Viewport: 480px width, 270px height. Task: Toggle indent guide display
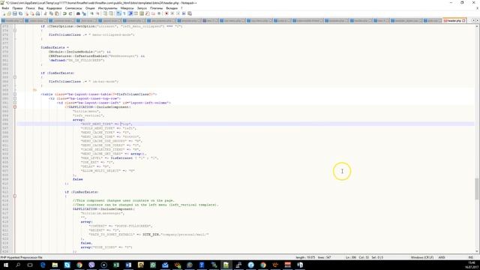(x=130, y=13)
